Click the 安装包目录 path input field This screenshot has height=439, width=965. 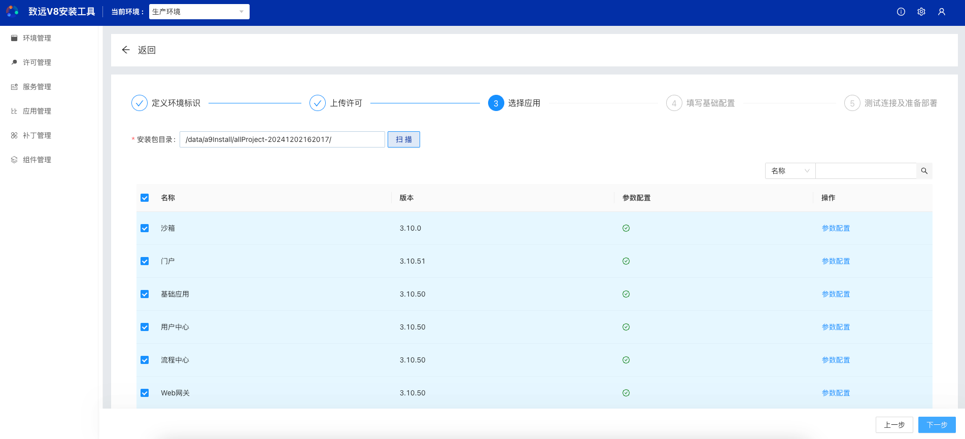[282, 139]
